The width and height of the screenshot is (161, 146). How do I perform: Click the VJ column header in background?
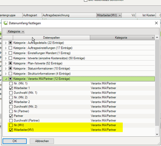tap(129, 15)
